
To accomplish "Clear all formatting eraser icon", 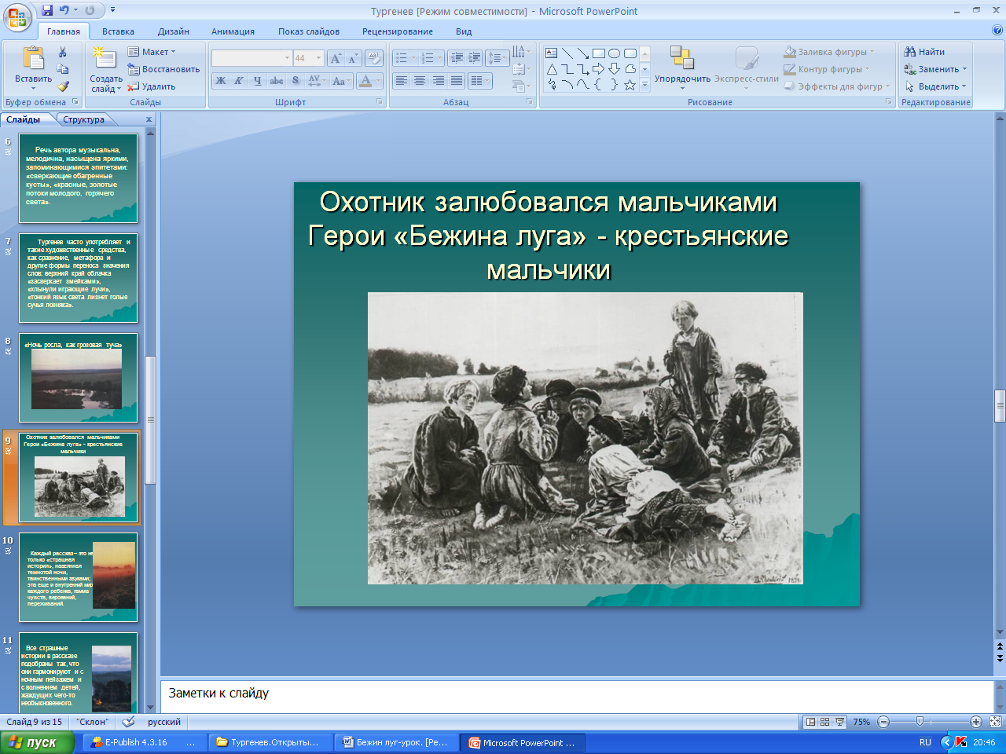I will tap(373, 58).
